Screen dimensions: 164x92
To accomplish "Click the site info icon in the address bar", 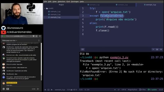I will pyautogui.click(x=2, y=36).
